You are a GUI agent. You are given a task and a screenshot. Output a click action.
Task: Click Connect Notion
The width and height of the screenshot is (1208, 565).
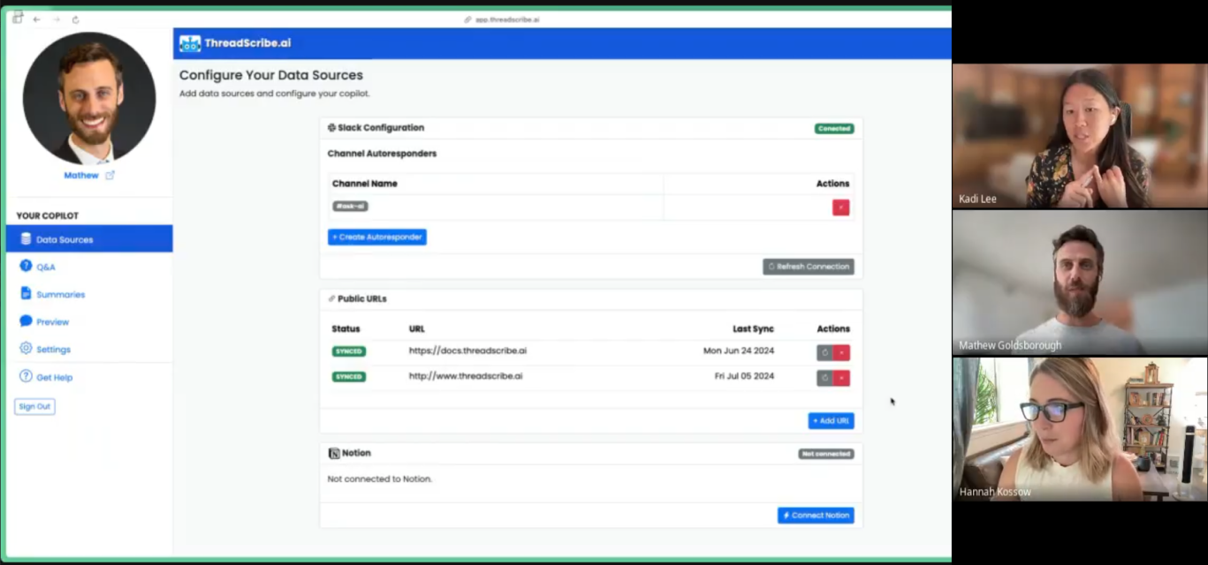tap(816, 515)
